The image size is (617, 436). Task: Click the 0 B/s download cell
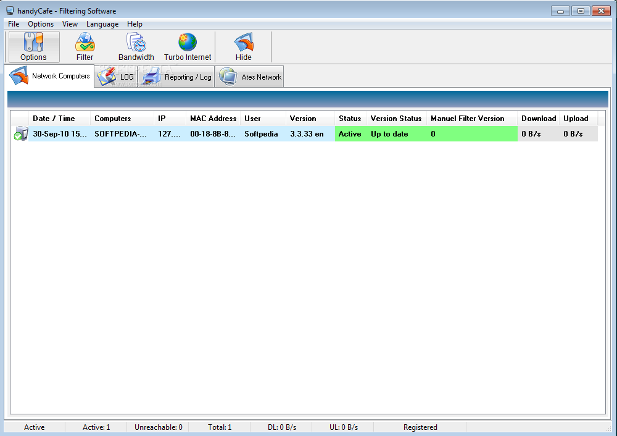(538, 134)
